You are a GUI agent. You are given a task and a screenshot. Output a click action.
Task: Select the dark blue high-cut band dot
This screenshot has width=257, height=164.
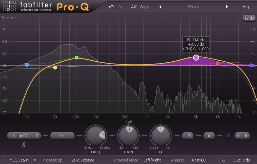pos(251,66)
